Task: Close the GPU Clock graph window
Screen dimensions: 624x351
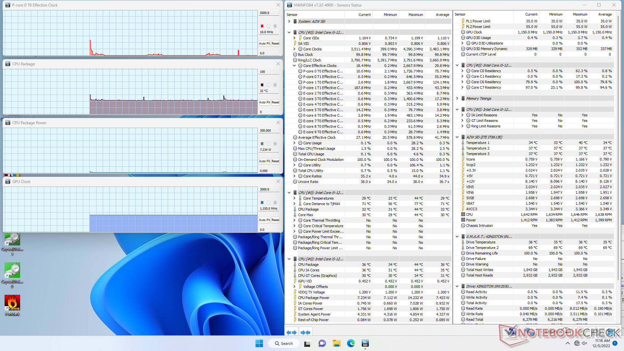Action: click(278, 181)
